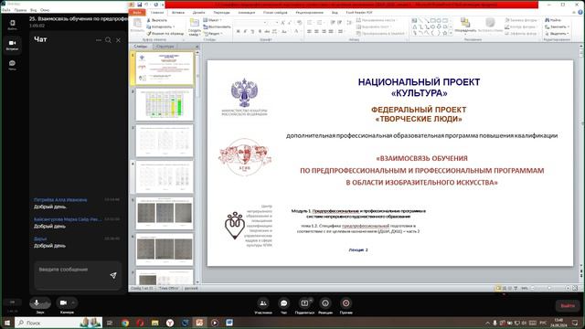The image size is (585, 329).
Task: Apply bold formatting in the ribbon
Action: (238, 32)
